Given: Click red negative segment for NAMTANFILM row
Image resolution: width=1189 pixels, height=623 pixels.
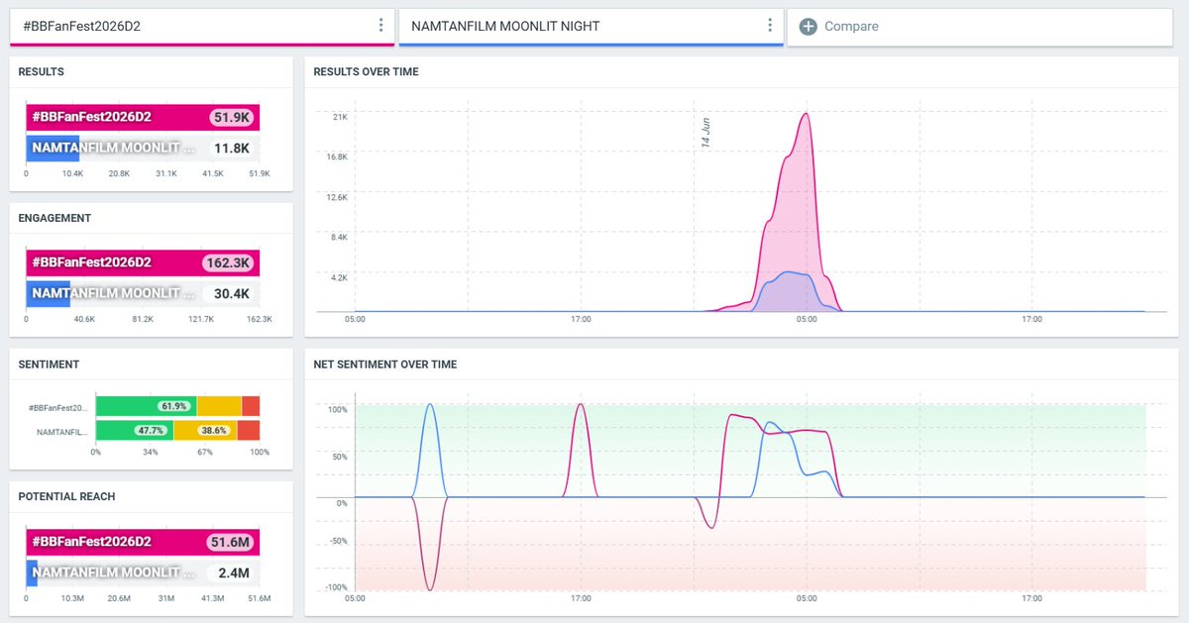Looking at the screenshot, I should click(249, 431).
